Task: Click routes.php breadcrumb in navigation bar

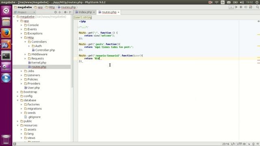Action: [67, 7]
